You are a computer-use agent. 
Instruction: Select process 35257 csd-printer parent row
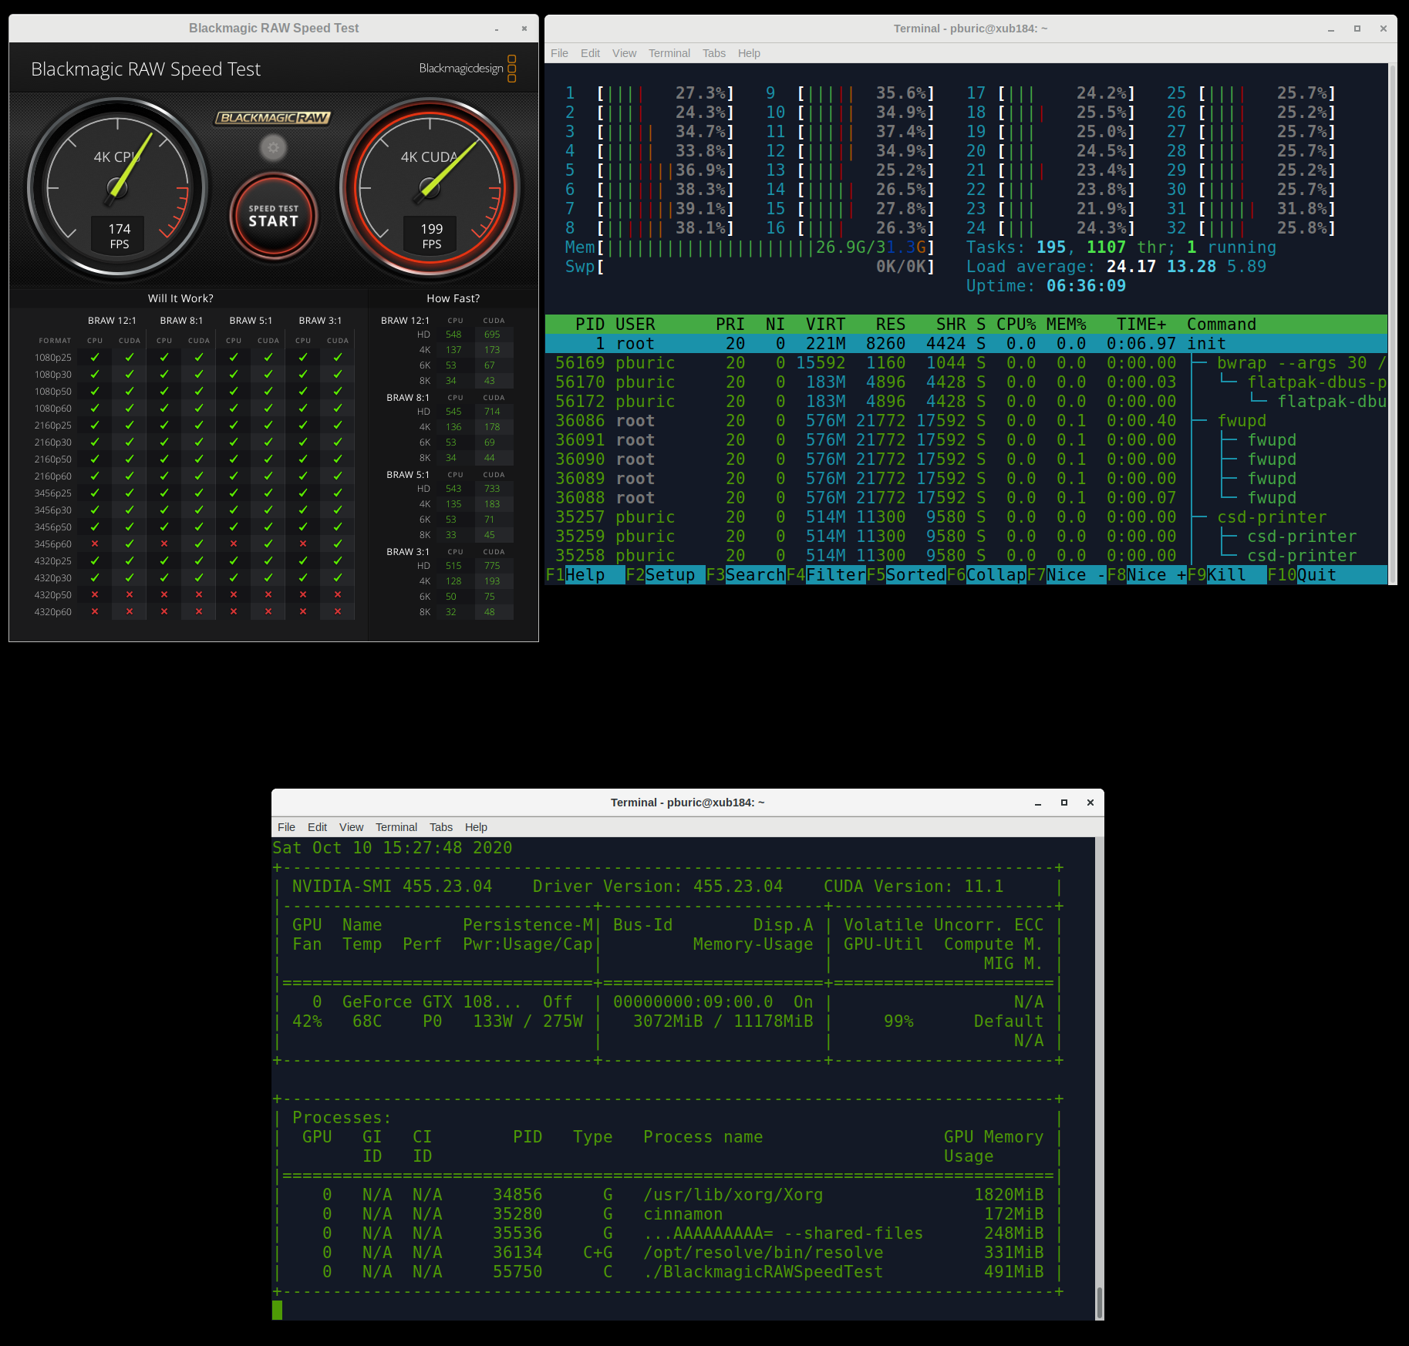click(966, 517)
